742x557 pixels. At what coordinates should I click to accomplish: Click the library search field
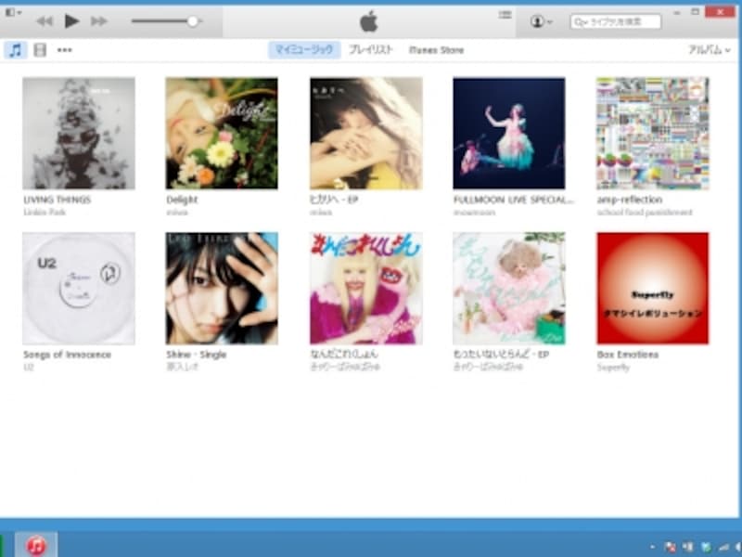[x=615, y=21]
